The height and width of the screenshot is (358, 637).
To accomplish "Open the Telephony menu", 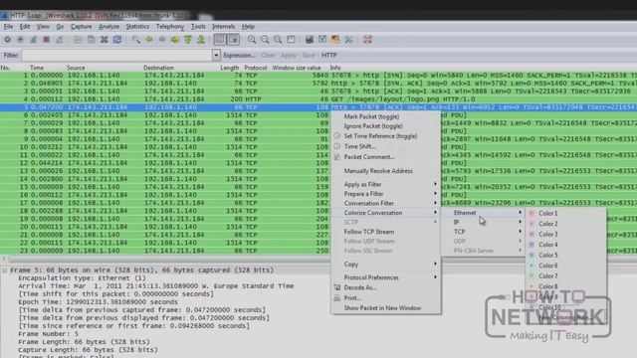I will [170, 27].
